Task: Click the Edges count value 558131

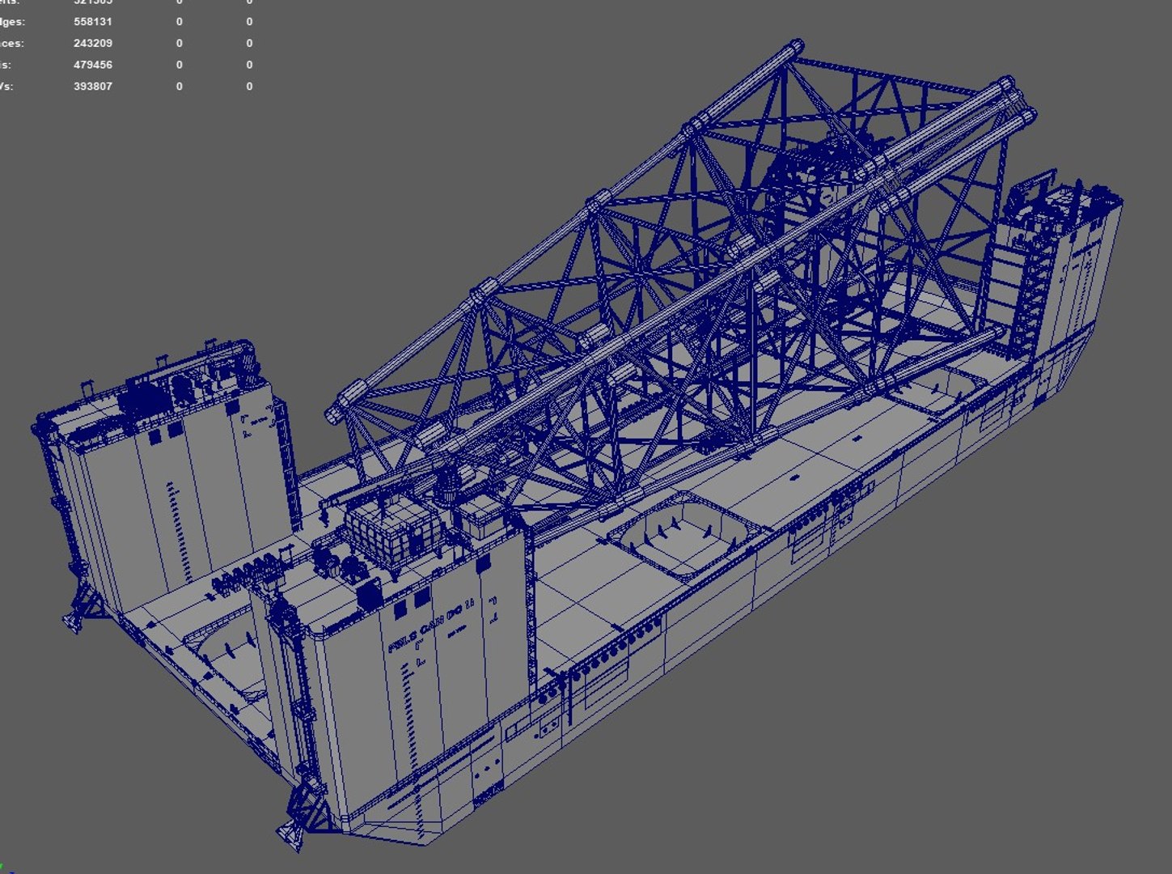Action: pyautogui.click(x=93, y=22)
